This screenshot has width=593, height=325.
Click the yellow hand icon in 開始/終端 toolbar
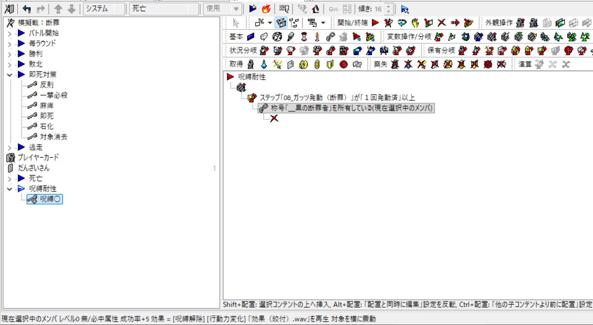pos(415,23)
